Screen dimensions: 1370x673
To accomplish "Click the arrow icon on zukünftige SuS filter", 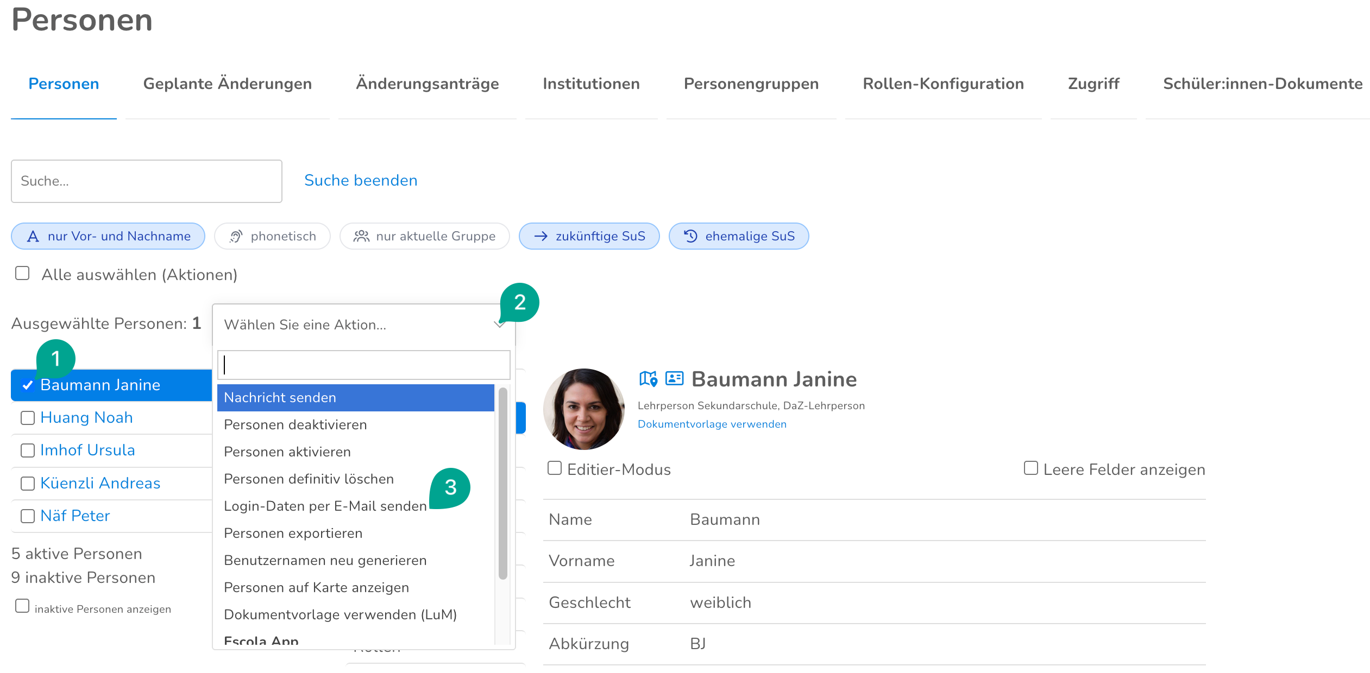I will (541, 237).
